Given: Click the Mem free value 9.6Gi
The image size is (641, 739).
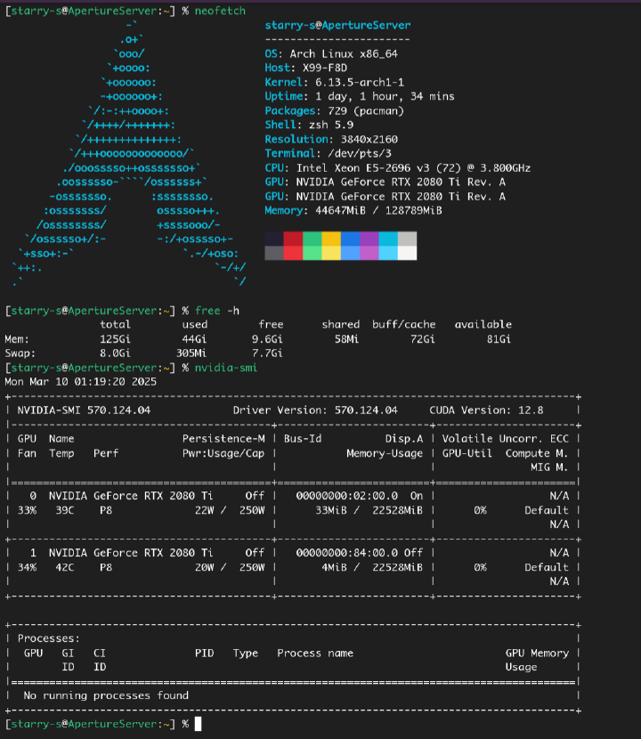Looking at the screenshot, I should 267,339.
